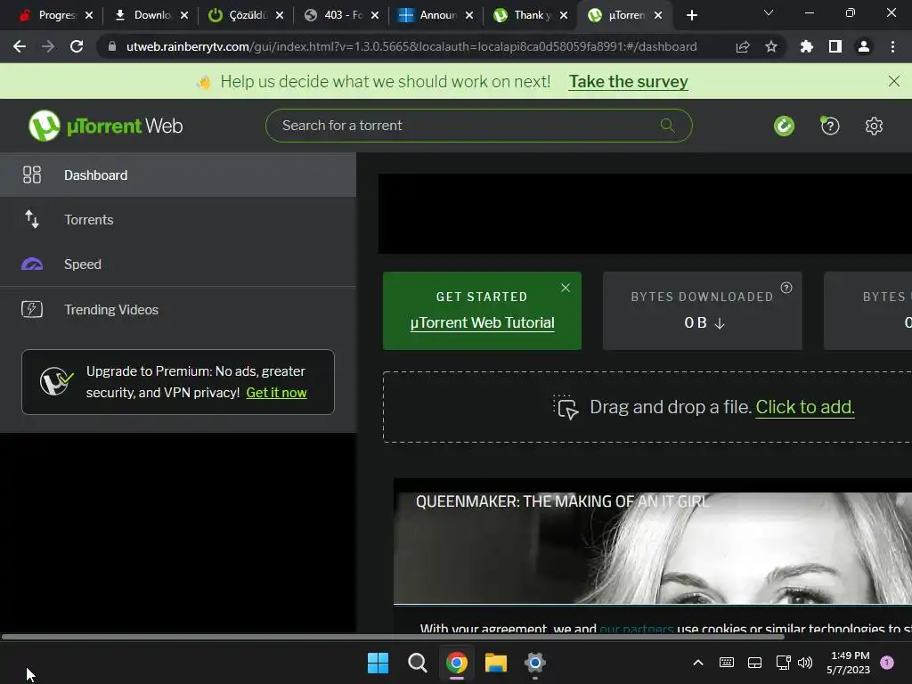912x684 pixels.
Task: Click the touchpad tray icon beside keyboard icon
Action: tap(754, 663)
